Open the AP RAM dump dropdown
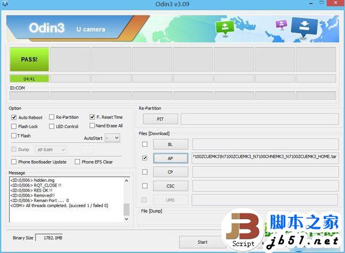The image size is (345, 253). (51, 150)
